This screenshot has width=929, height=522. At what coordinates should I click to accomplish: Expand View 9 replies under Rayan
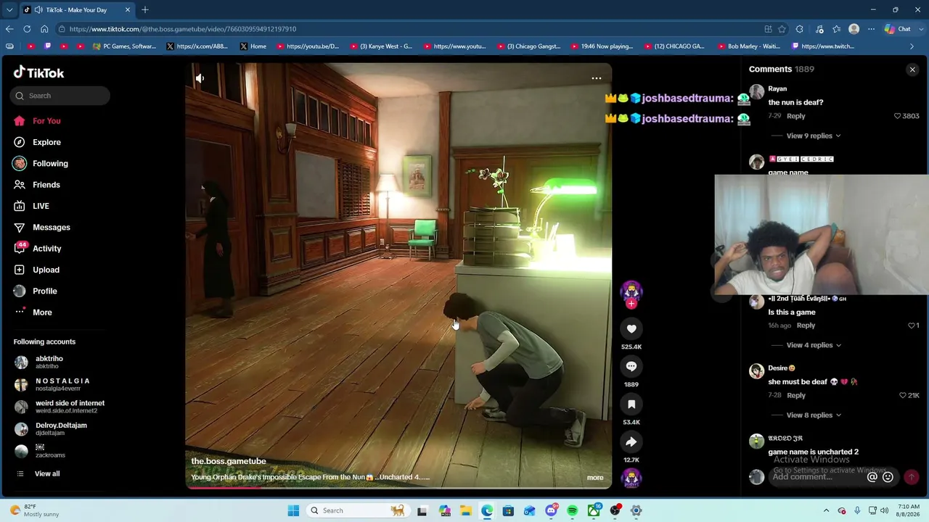pyautogui.click(x=814, y=136)
